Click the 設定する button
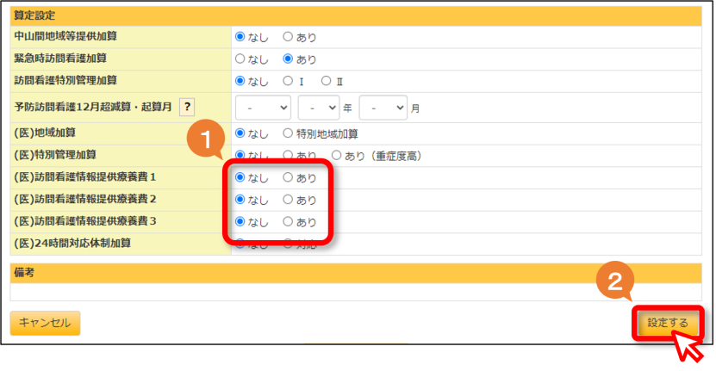The height and width of the screenshot is (371, 716). [x=668, y=323]
